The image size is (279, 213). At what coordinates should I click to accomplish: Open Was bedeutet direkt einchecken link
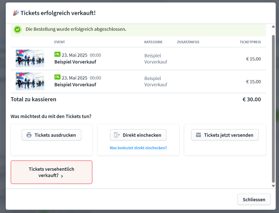tap(138, 148)
